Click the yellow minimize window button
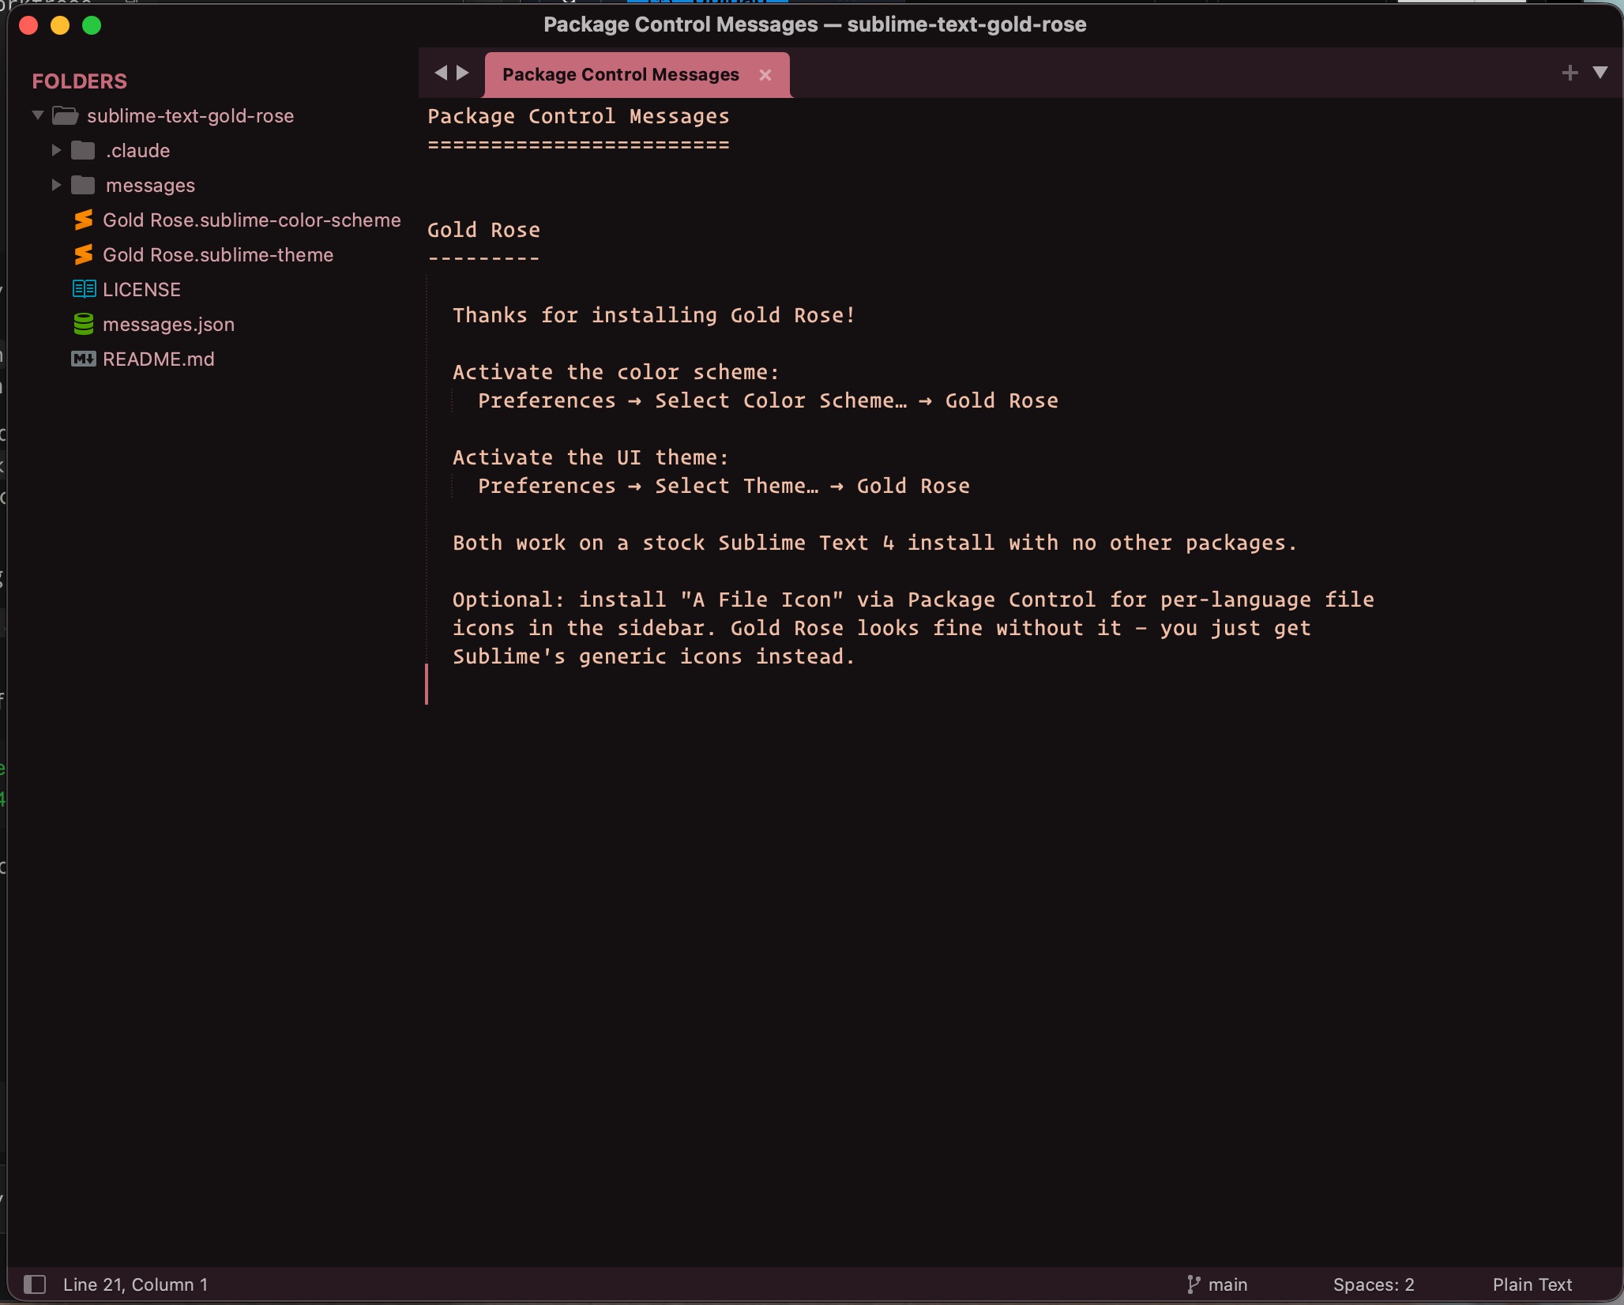This screenshot has width=1624, height=1305. coord(60,25)
